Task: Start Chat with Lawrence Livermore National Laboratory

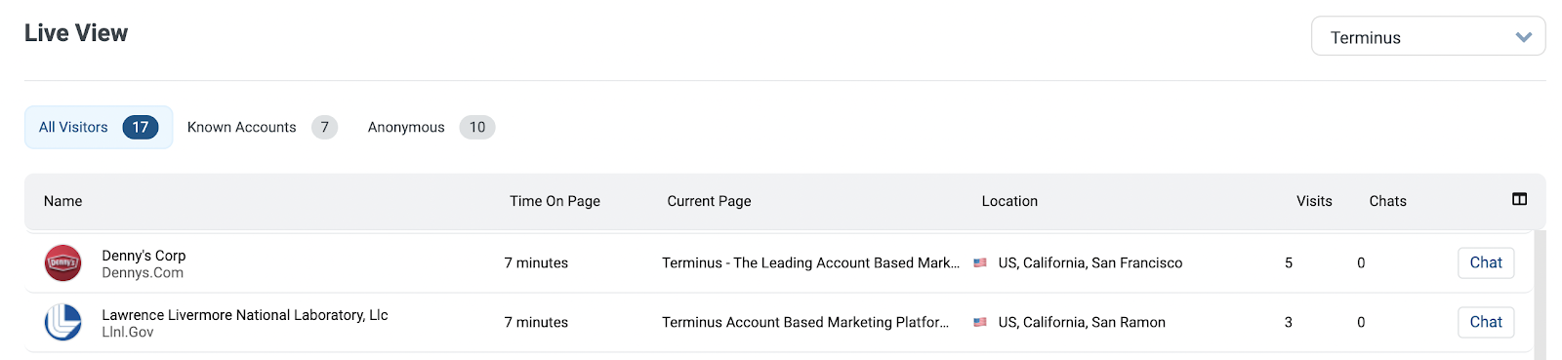Action: [x=1486, y=323]
